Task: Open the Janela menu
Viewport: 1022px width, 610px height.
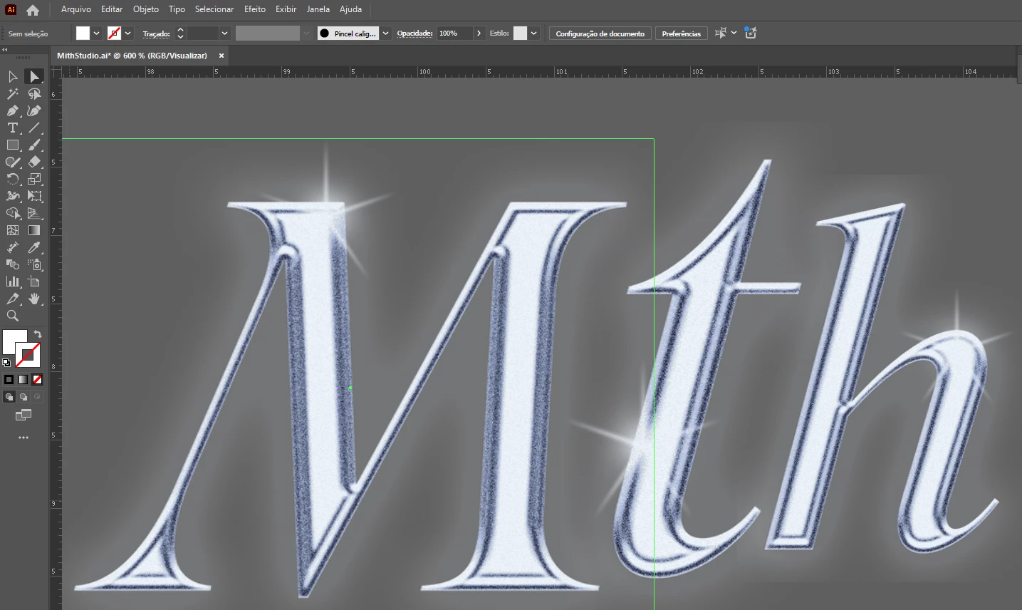Action: (x=318, y=9)
